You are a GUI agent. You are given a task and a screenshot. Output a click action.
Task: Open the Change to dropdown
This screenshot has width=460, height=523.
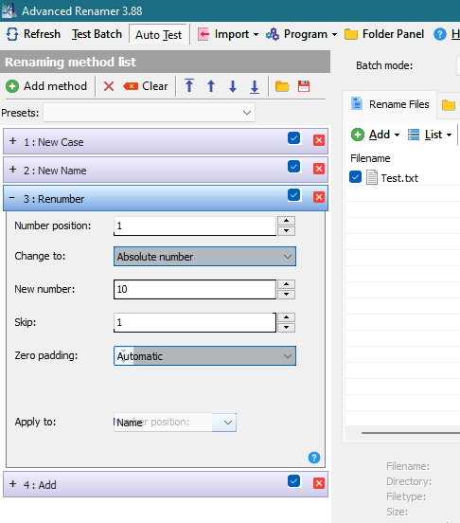pyautogui.click(x=204, y=257)
